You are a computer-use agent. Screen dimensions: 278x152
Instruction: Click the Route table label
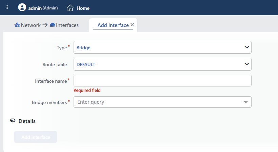55,65
